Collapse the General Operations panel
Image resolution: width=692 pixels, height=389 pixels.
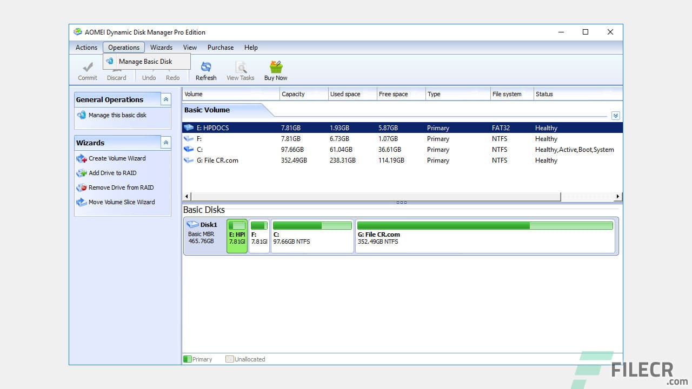(x=165, y=99)
